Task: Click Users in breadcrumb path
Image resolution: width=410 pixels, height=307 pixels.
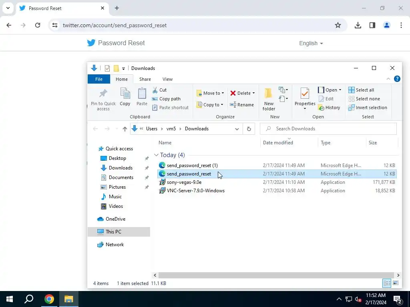Action: tap(152, 129)
